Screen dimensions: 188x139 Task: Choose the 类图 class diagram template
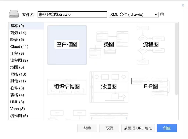(109, 45)
